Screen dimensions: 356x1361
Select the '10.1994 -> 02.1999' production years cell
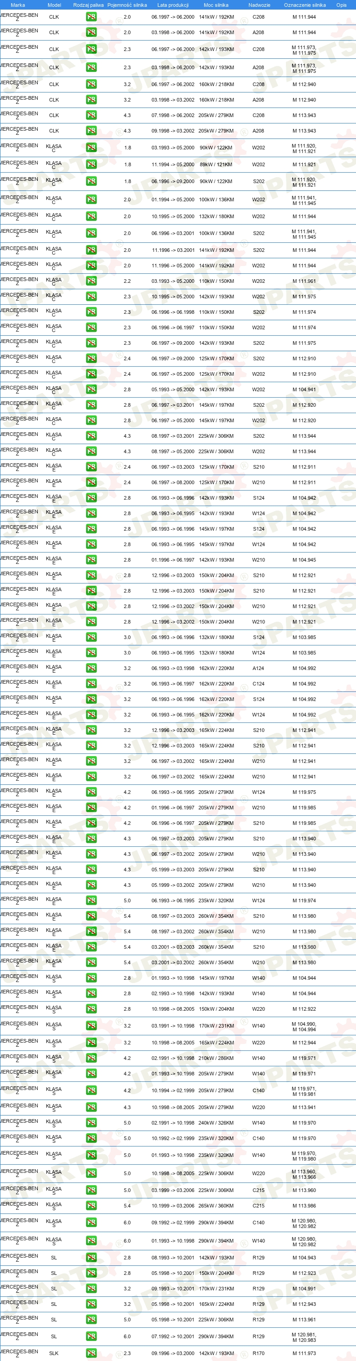tap(173, 1090)
